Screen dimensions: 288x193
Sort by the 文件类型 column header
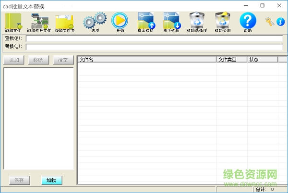pyautogui.click(x=232, y=60)
